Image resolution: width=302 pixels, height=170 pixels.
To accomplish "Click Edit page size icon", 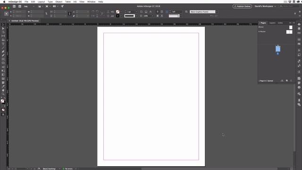I will coord(282,81).
